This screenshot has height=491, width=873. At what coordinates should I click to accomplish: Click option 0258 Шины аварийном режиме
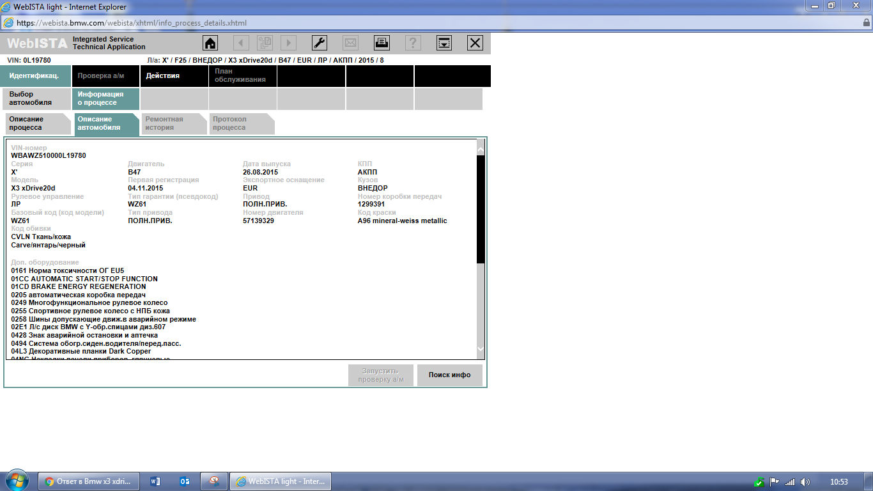[x=104, y=319]
